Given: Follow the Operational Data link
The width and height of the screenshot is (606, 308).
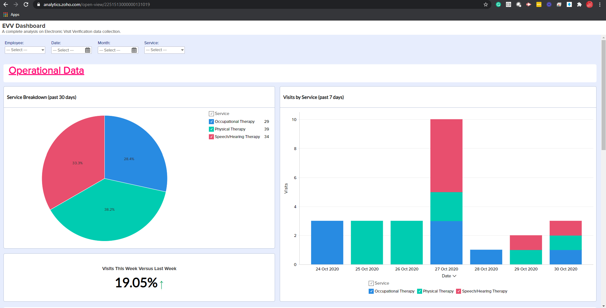Looking at the screenshot, I should 47,70.
